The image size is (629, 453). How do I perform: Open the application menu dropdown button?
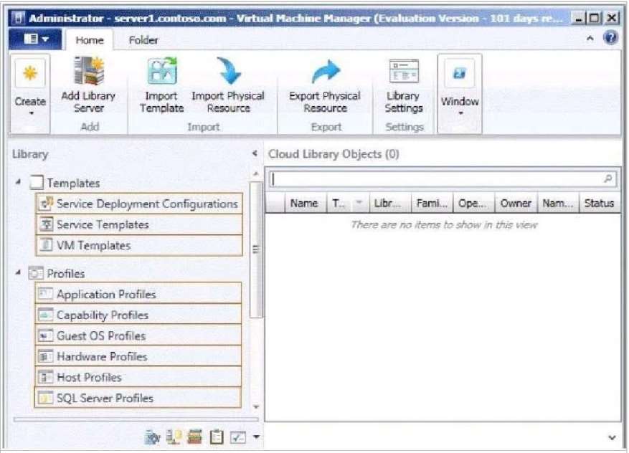coord(36,39)
